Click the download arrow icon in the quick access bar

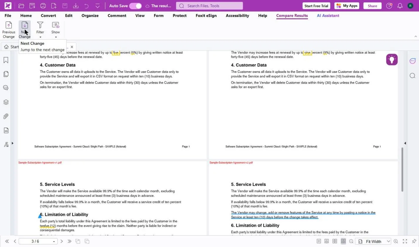tap(76, 6)
